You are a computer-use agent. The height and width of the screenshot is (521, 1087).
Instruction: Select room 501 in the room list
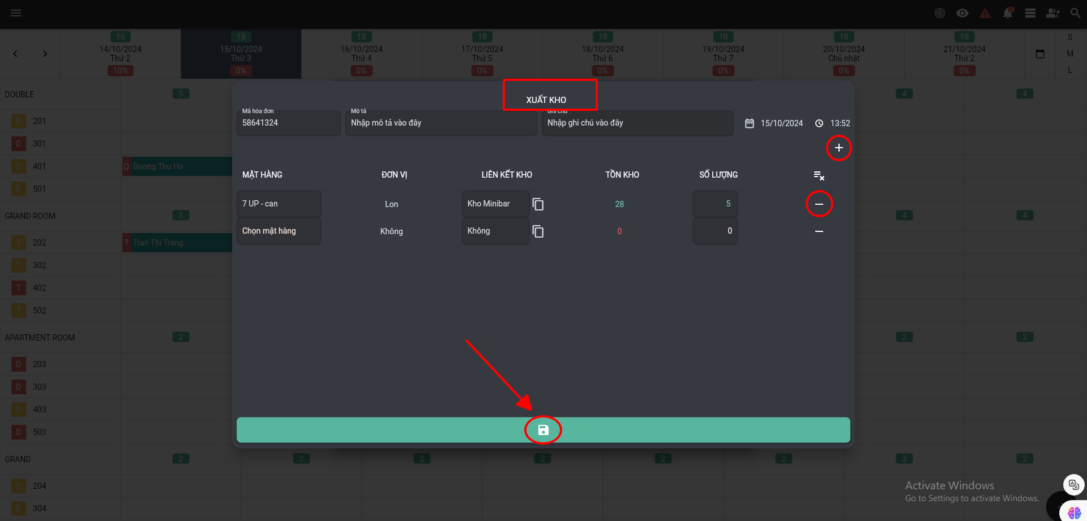[x=39, y=189]
